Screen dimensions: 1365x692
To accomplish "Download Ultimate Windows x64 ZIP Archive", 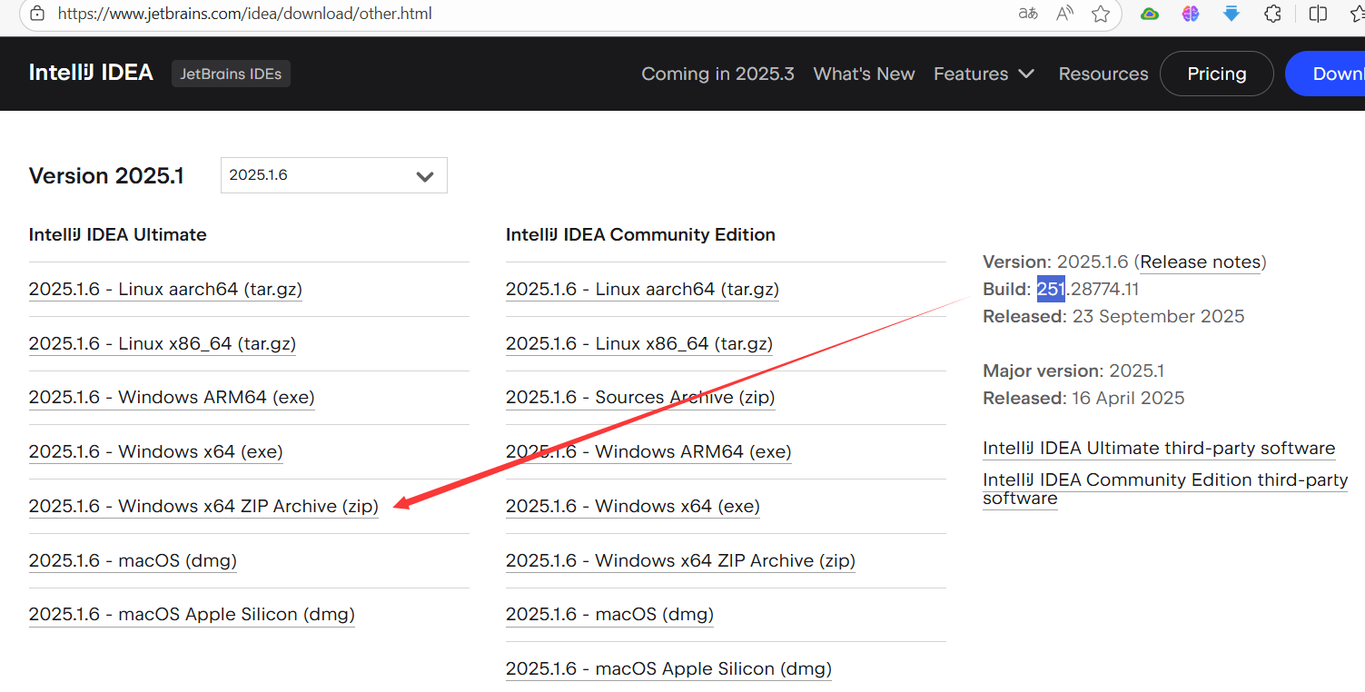I will pos(203,506).
